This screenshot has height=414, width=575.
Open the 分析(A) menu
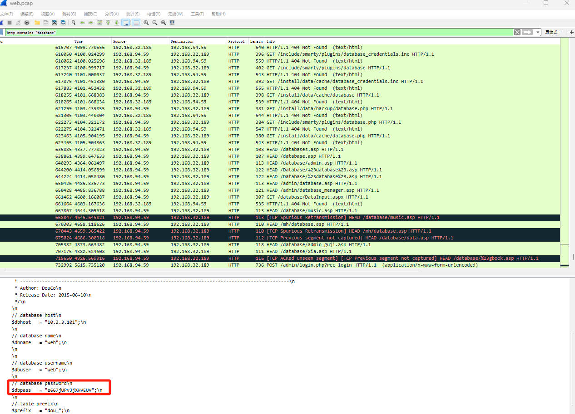[x=112, y=14]
